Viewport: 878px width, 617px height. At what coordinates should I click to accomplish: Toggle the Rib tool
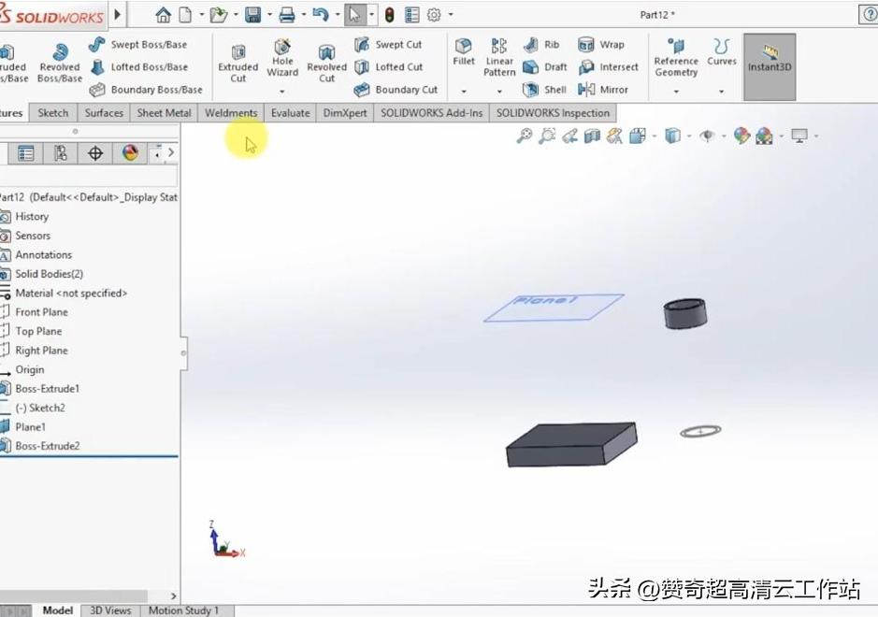(540, 44)
